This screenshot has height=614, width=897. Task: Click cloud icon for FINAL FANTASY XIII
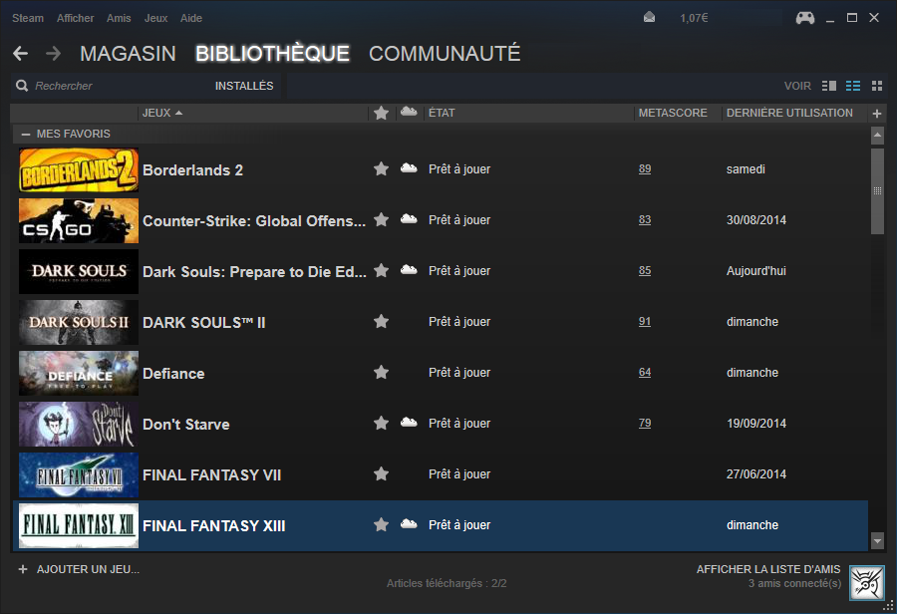coord(409,523)
